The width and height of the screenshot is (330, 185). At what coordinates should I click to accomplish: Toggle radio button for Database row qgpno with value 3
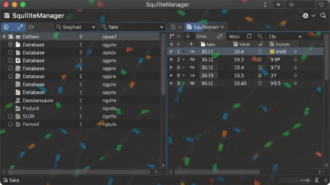tap(10, 60)
